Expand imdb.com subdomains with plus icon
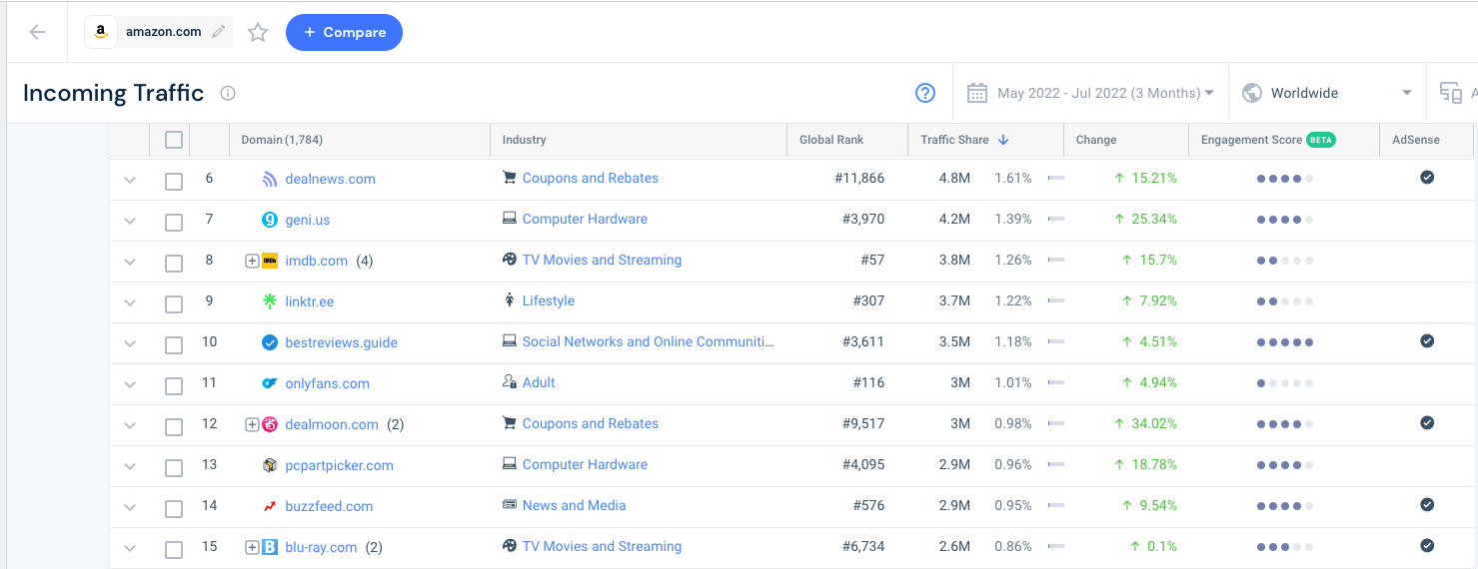The height and width of the screenshot is (569, 1478). tap(252, 261)
